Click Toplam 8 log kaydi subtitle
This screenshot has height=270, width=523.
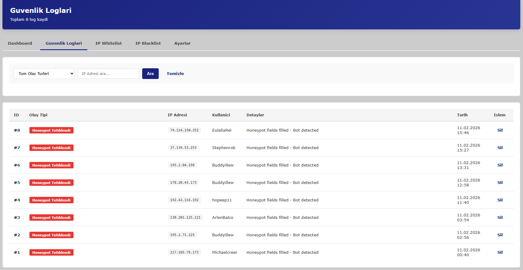coord(29,19)
